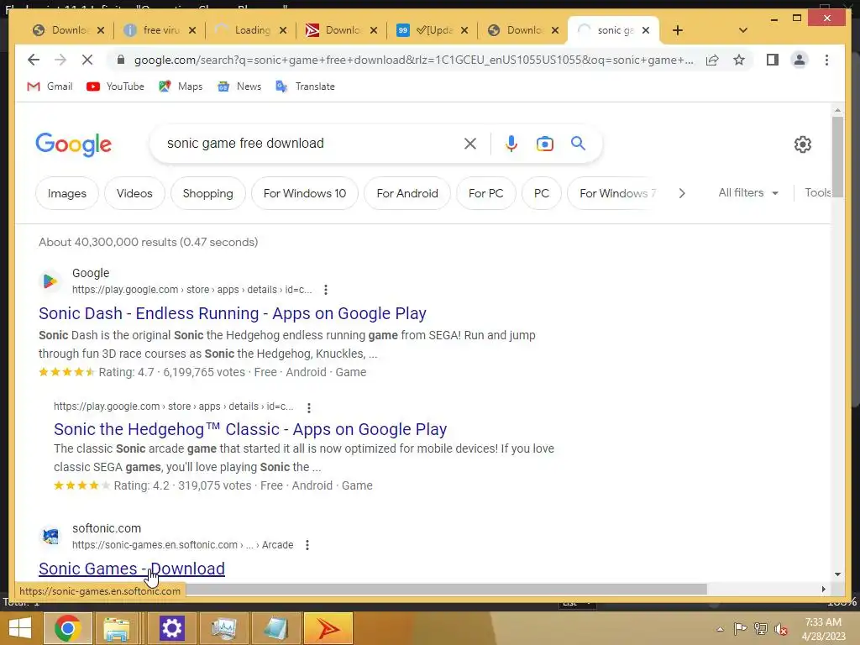The height and width of the screenshot is (645, 860).
Task: Open File Explorer from taskbar
Action: (x=117, y=628)
